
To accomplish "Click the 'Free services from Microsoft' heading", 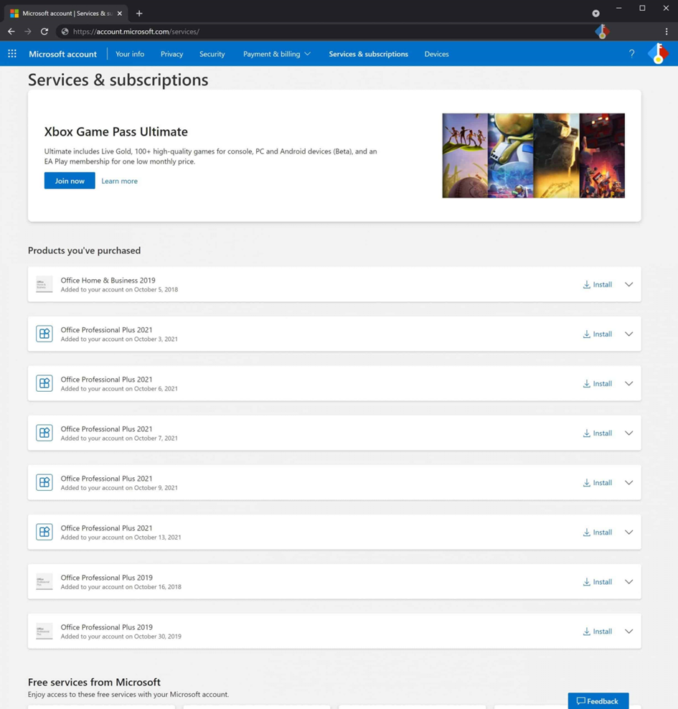I will pyautogui.click(x=94, y=682).
